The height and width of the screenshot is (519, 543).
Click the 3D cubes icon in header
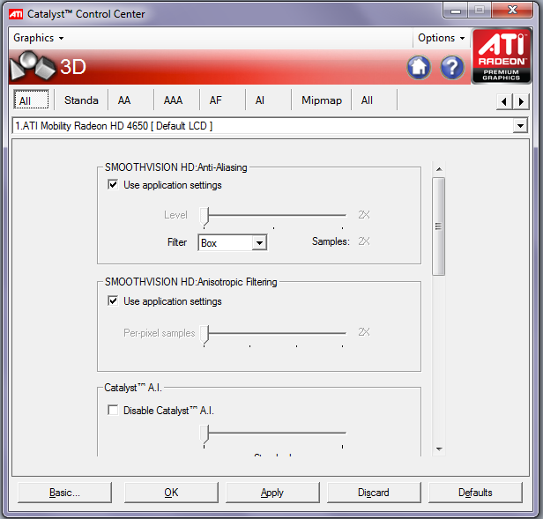tap(33, 67)
